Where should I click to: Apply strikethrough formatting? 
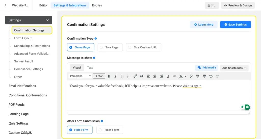(174, 76)
